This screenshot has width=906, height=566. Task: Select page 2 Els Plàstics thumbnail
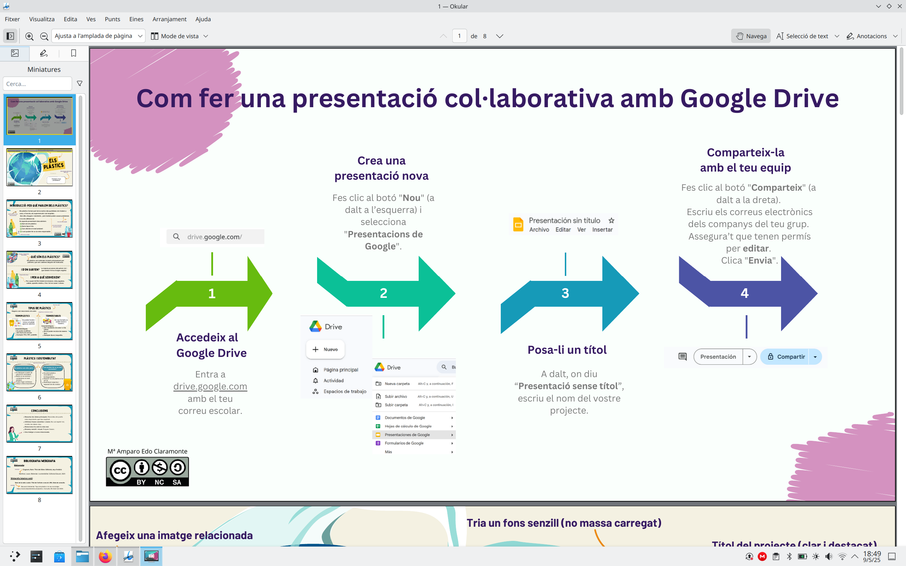pyautogui.click(x=39, y=167)
